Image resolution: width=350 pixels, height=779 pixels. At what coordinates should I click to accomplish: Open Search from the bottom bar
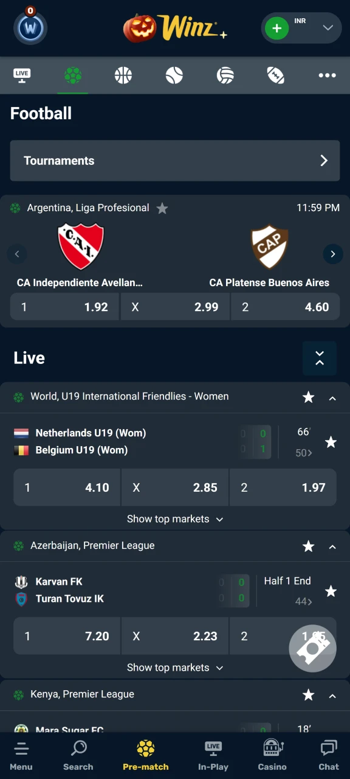coord(78,755)
